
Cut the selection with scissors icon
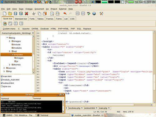(x=34, y=14)
